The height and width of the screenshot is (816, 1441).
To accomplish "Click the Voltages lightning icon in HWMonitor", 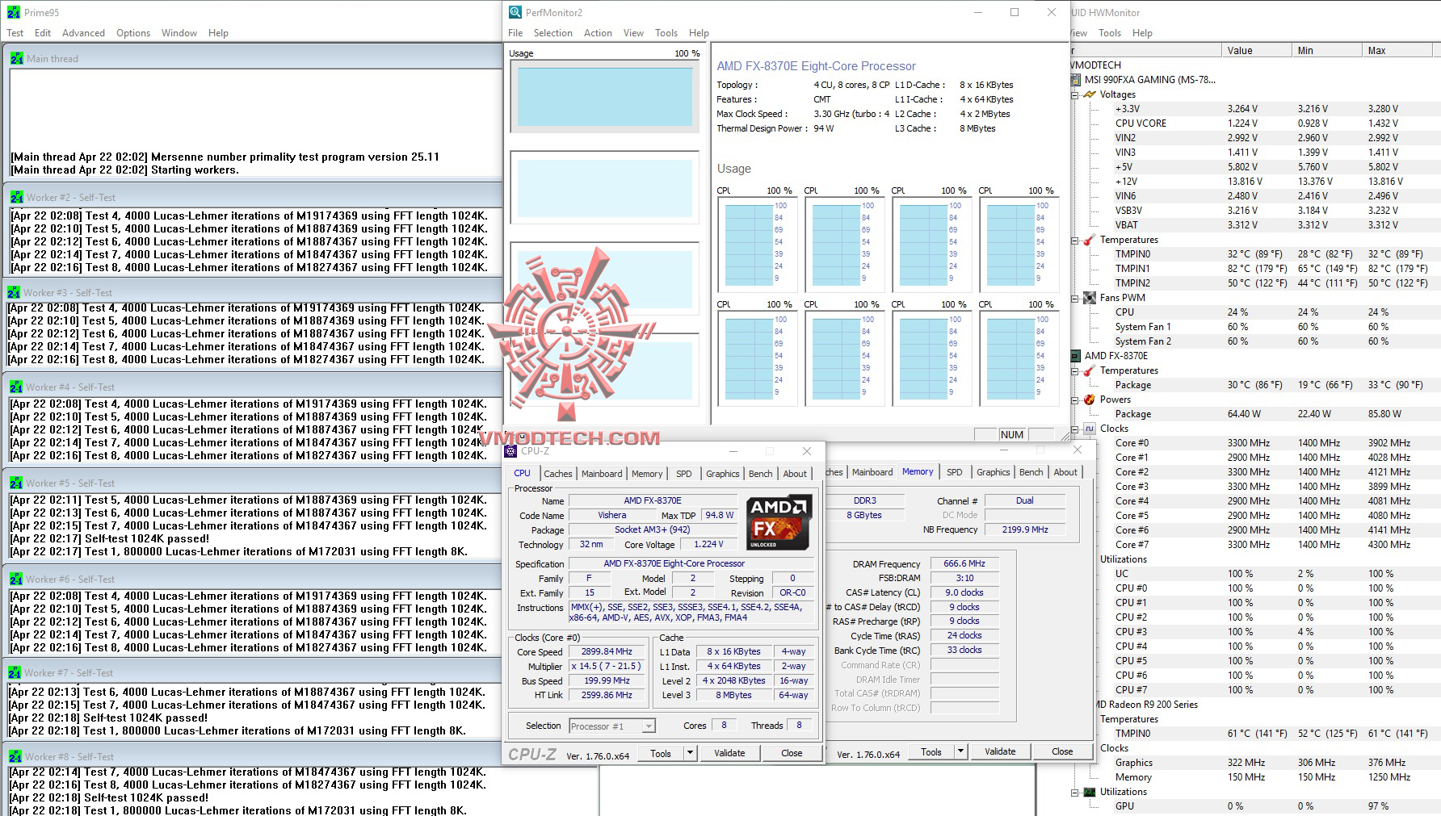I will [x=1090, y=94].
